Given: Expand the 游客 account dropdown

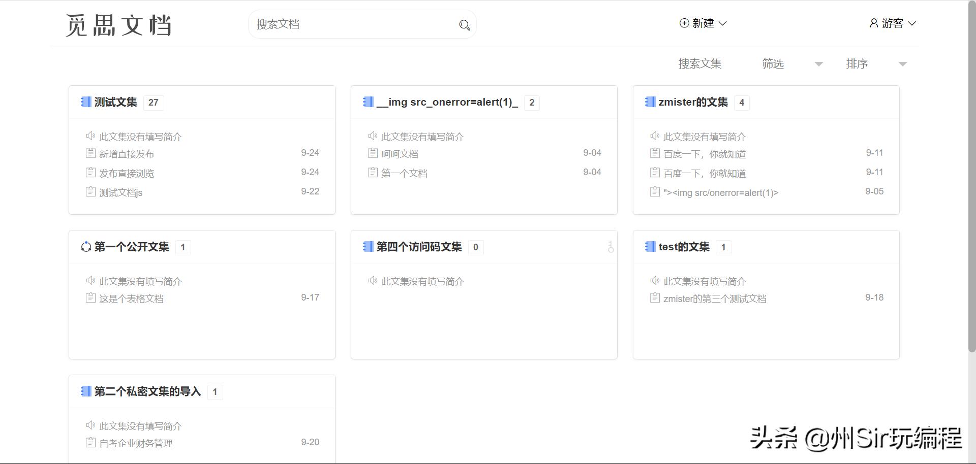Looking at the screenshot, I should click(x=912, y=23).
